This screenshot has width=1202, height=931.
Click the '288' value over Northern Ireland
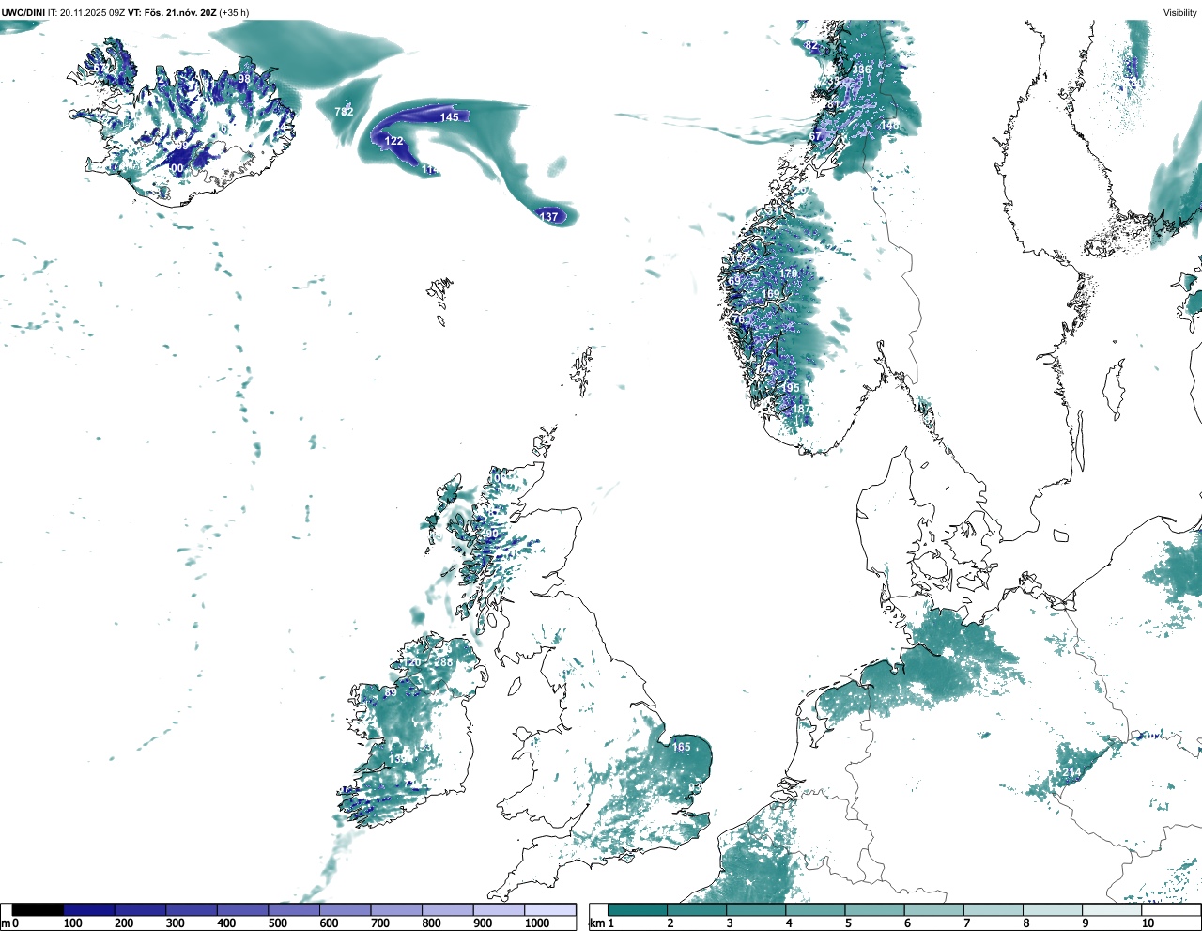tap(443, 662)
